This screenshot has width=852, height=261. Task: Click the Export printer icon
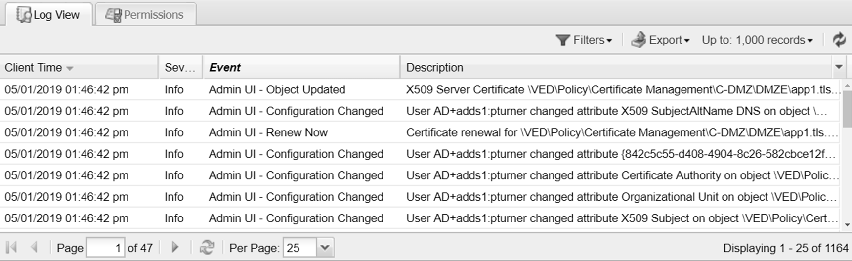[638, 40]
